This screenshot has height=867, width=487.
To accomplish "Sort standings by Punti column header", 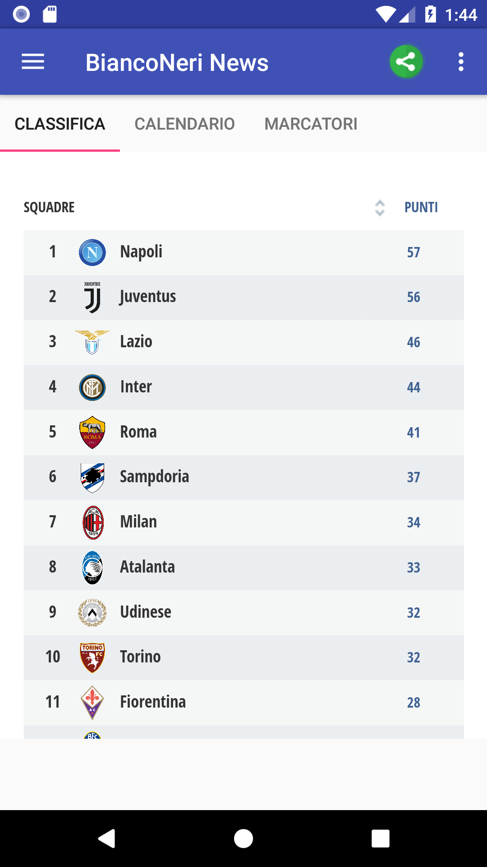I will click(421, 207).
